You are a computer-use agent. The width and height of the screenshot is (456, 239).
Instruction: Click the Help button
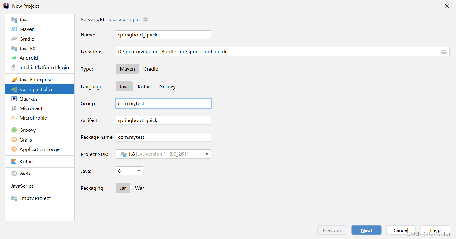point(435,230)
